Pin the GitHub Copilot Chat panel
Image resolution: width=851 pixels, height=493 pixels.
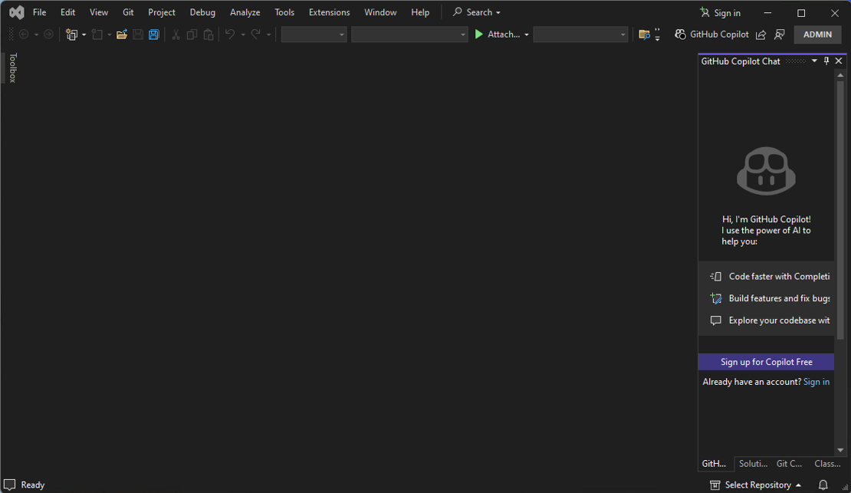click(826, 61)
